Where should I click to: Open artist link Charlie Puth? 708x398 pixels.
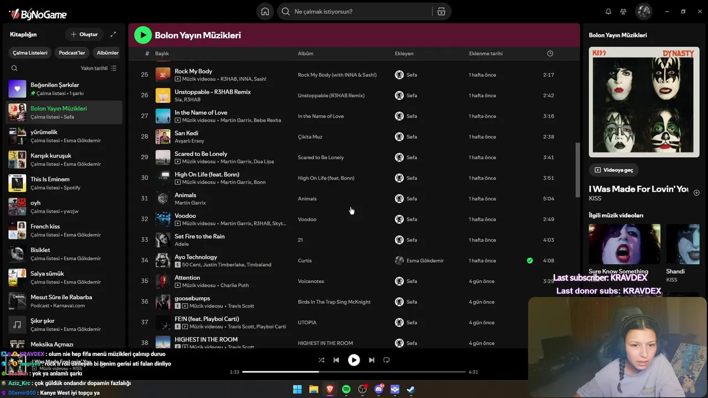(235, 285)
